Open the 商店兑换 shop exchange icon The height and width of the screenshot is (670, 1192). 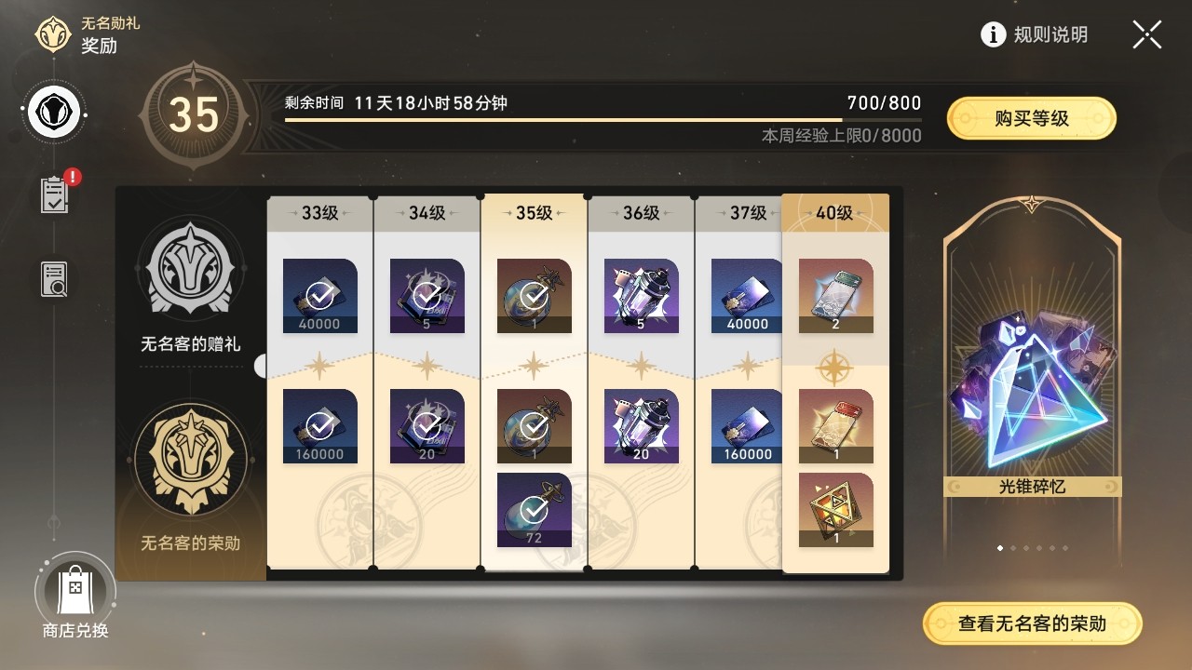[74, 590]
